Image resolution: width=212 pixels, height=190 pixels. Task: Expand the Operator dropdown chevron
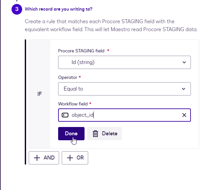tap(184, 89)
